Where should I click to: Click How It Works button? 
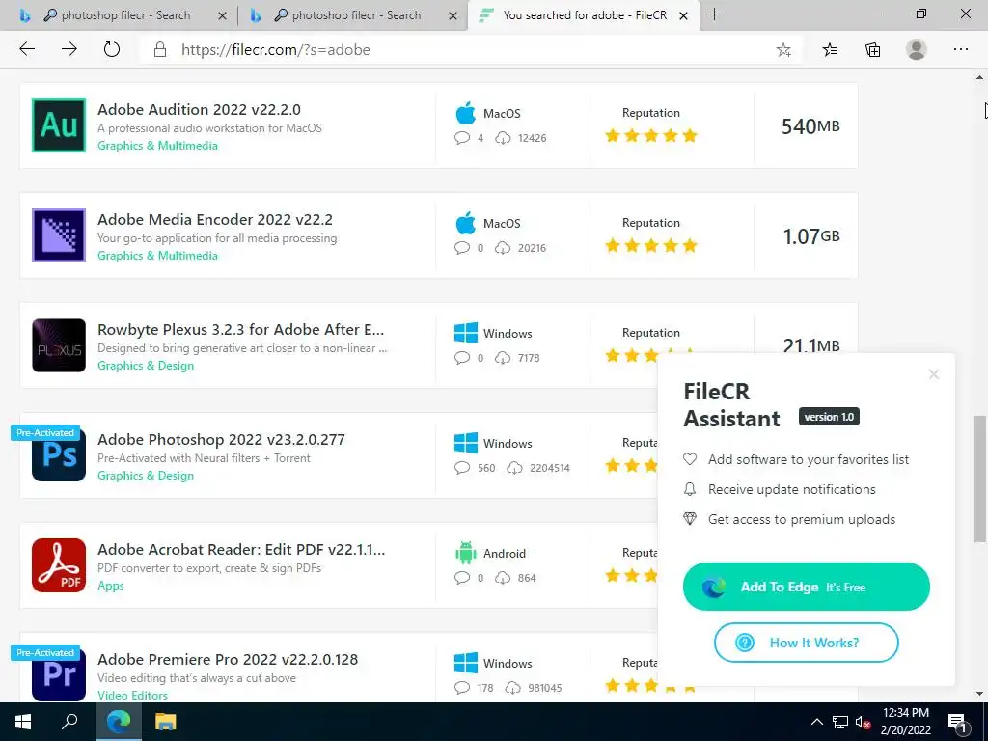[x=806, y=643]
